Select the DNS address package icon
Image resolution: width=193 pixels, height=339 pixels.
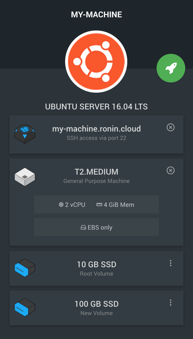click(25, 134)
